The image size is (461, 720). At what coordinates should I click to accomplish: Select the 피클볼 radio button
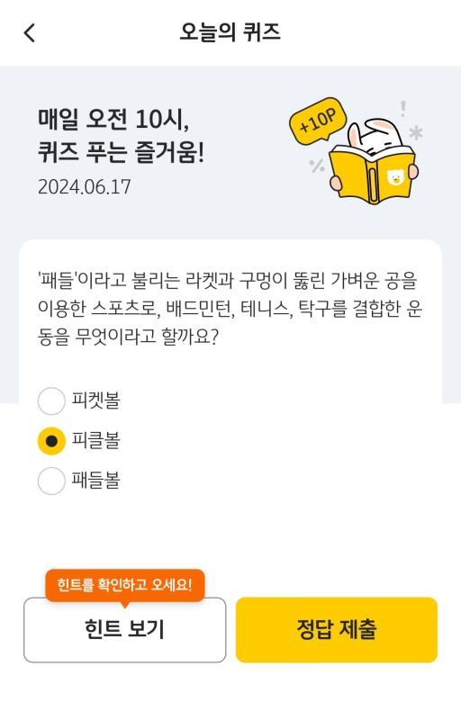51,441
